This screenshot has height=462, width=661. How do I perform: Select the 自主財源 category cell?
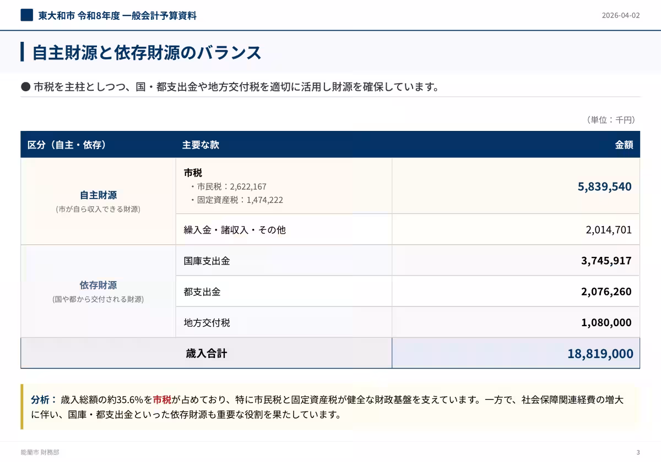pyautogui.click(x=97, y=195)
